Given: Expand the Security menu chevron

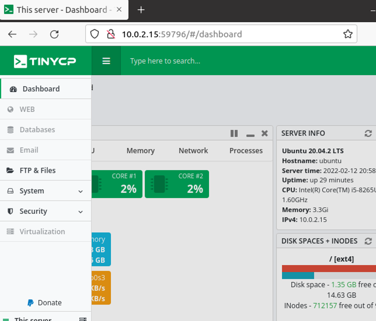Looking at the screenshot, I should coord(81,212).
